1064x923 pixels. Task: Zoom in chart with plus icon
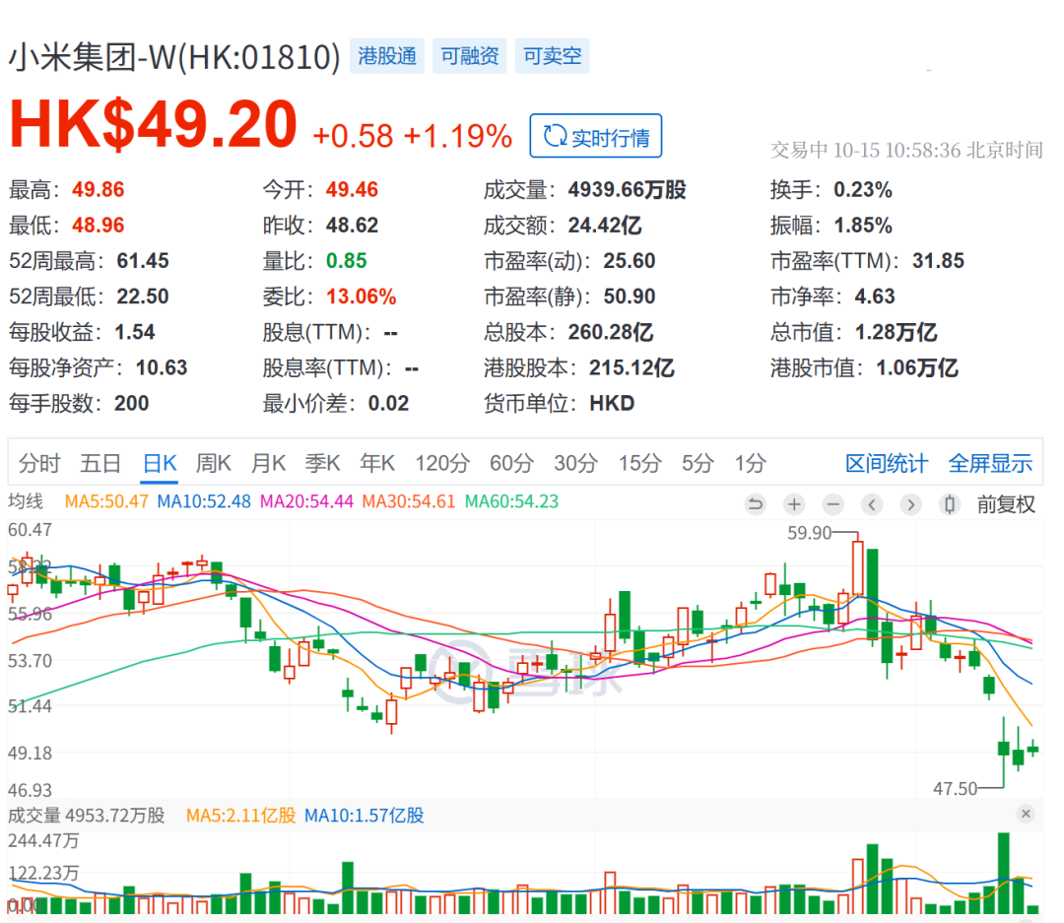click(794, 504)
